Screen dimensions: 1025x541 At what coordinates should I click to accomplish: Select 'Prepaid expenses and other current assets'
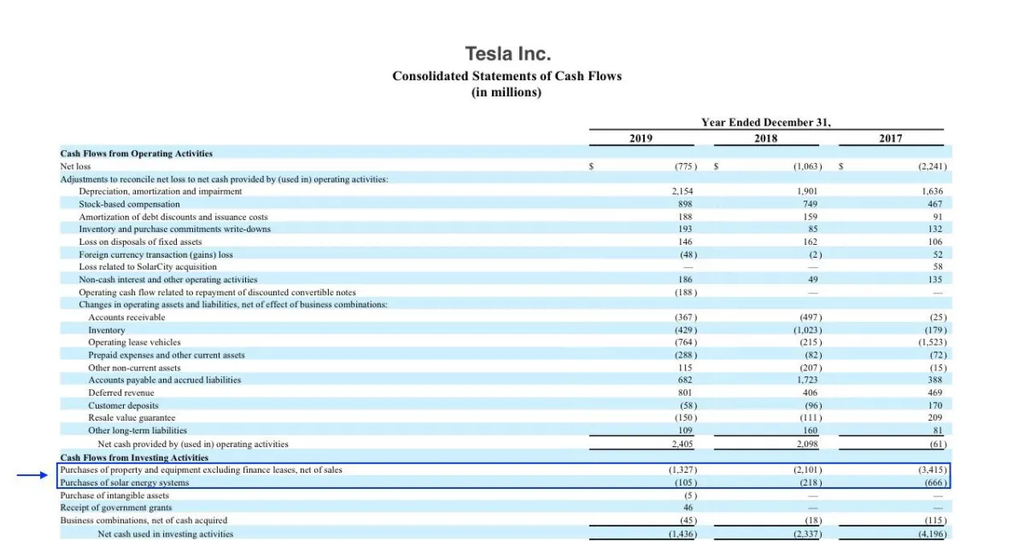(x=167, y=355)
